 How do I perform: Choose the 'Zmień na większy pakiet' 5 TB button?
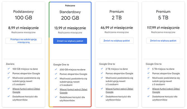pyautogui.click(x=163, y=41)
